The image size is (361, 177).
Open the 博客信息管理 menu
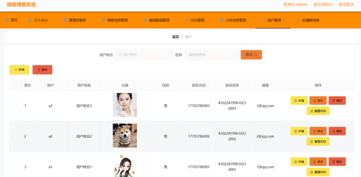117,20
